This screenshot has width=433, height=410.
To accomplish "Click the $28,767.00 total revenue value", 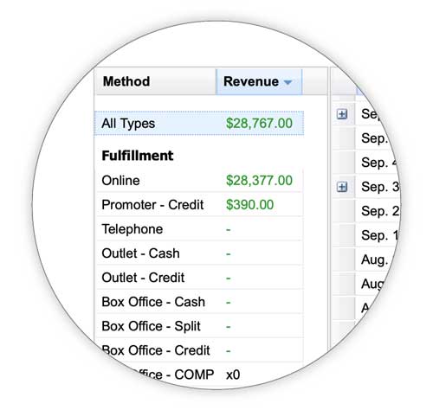I will tap(259, 124).
